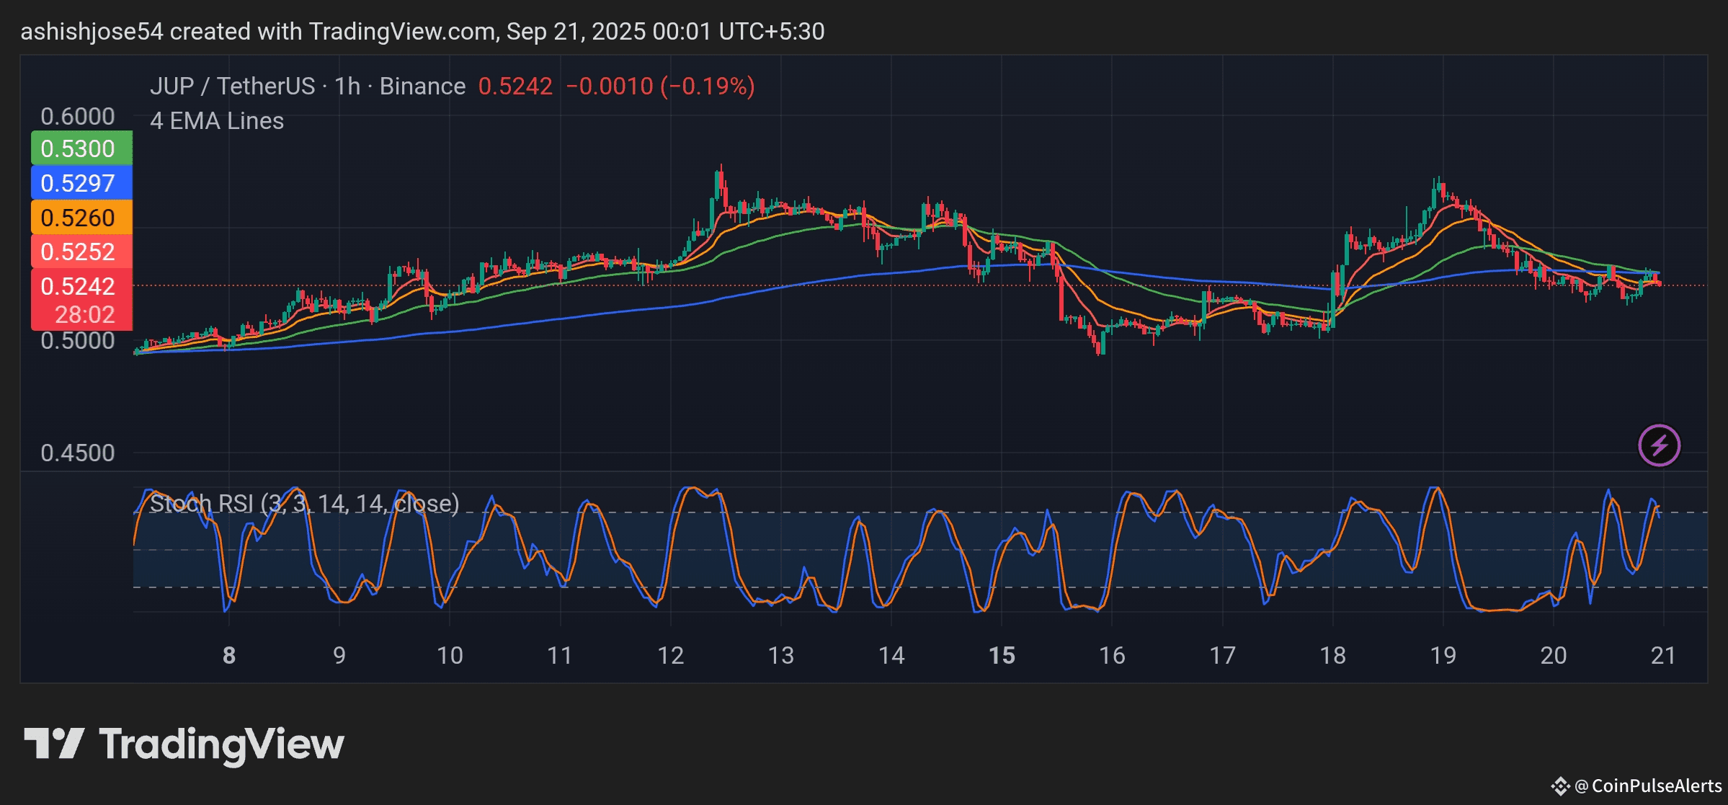Click the CoinPulseAlerts watermark icon
Screen dimensions: 1728x805
pos(1560,786)
